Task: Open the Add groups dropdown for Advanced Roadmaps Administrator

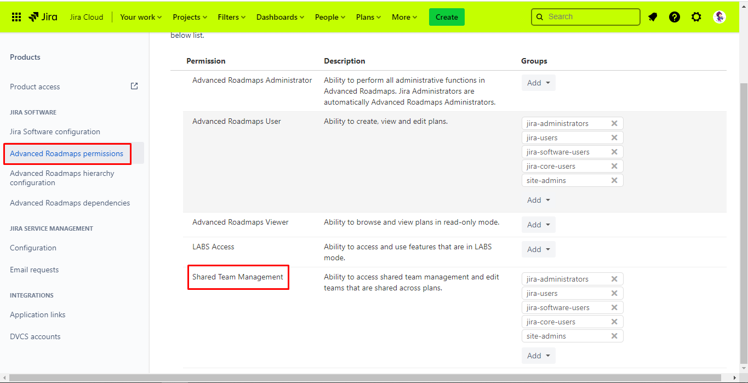Action: click(x=538, y=82)
